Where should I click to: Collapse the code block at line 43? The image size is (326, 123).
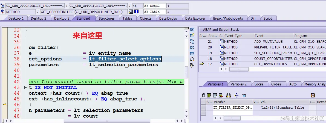(26, 87)
